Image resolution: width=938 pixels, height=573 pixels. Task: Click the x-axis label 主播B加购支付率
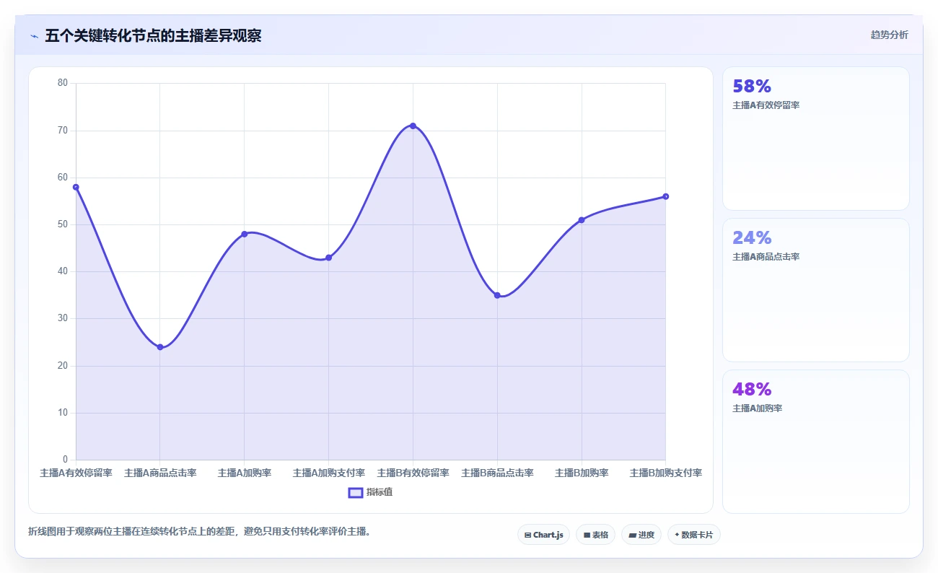665,473
